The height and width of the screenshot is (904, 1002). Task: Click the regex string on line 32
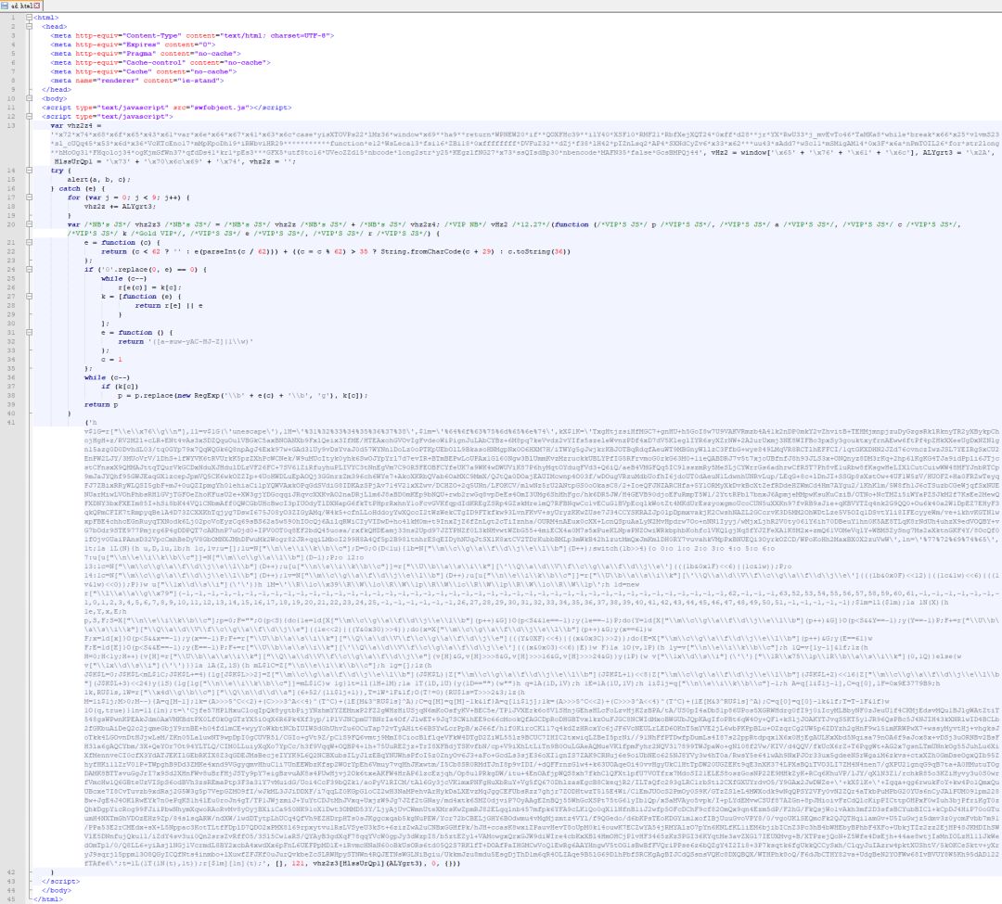pyautogui.click(x=200, y=341)
